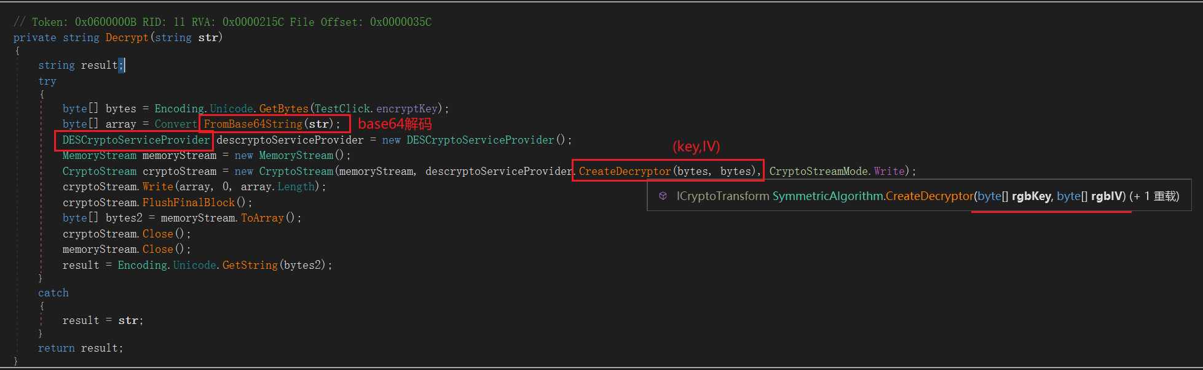
Task: Click the return result statement
Action: [80, 348]
